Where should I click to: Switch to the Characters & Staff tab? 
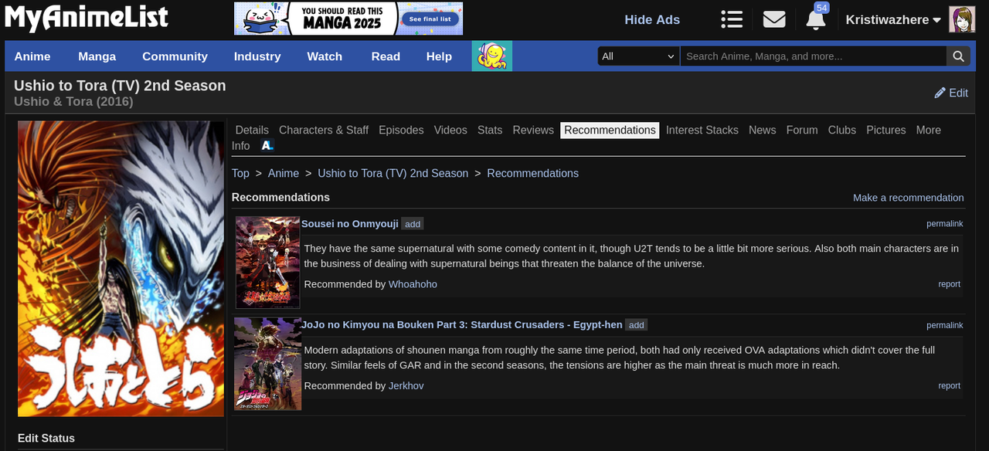[x=324, y=131]
